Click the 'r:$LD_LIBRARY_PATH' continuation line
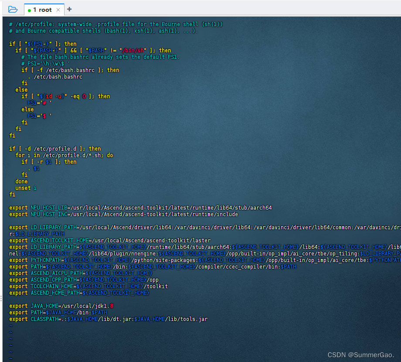 (37, 234)
